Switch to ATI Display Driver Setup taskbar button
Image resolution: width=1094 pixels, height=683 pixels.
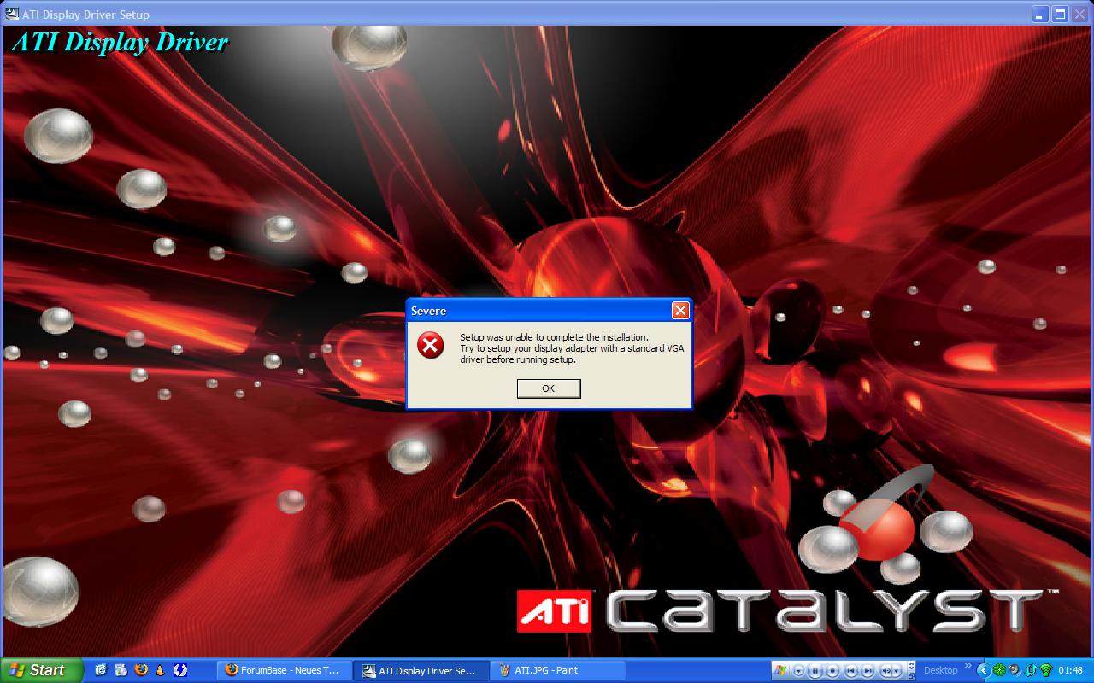(421, 670)
